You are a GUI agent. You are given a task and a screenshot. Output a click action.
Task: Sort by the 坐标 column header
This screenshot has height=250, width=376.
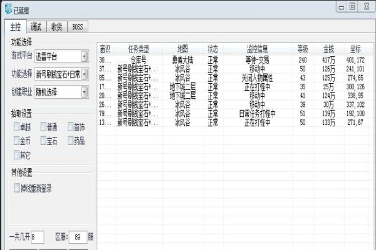click(x=355, y=49)
